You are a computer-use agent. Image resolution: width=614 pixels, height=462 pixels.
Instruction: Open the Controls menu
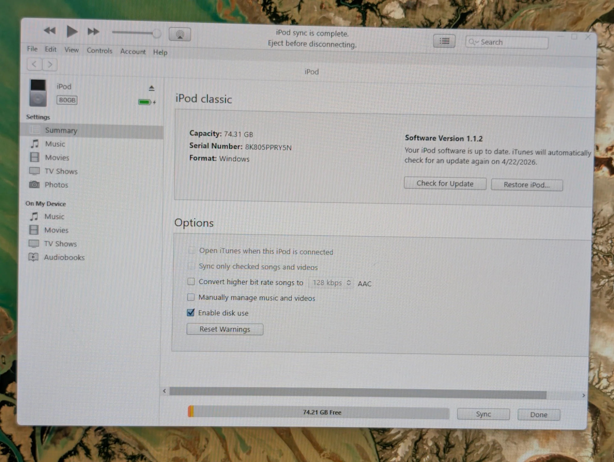(99, 51)
